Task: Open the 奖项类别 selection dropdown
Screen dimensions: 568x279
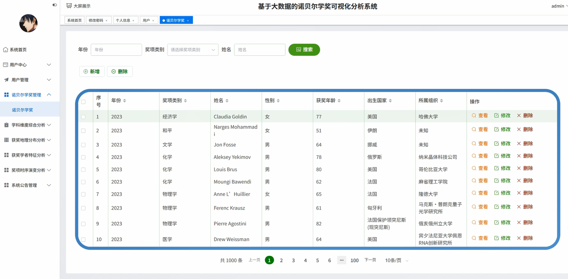Action: tap(193, 50)
